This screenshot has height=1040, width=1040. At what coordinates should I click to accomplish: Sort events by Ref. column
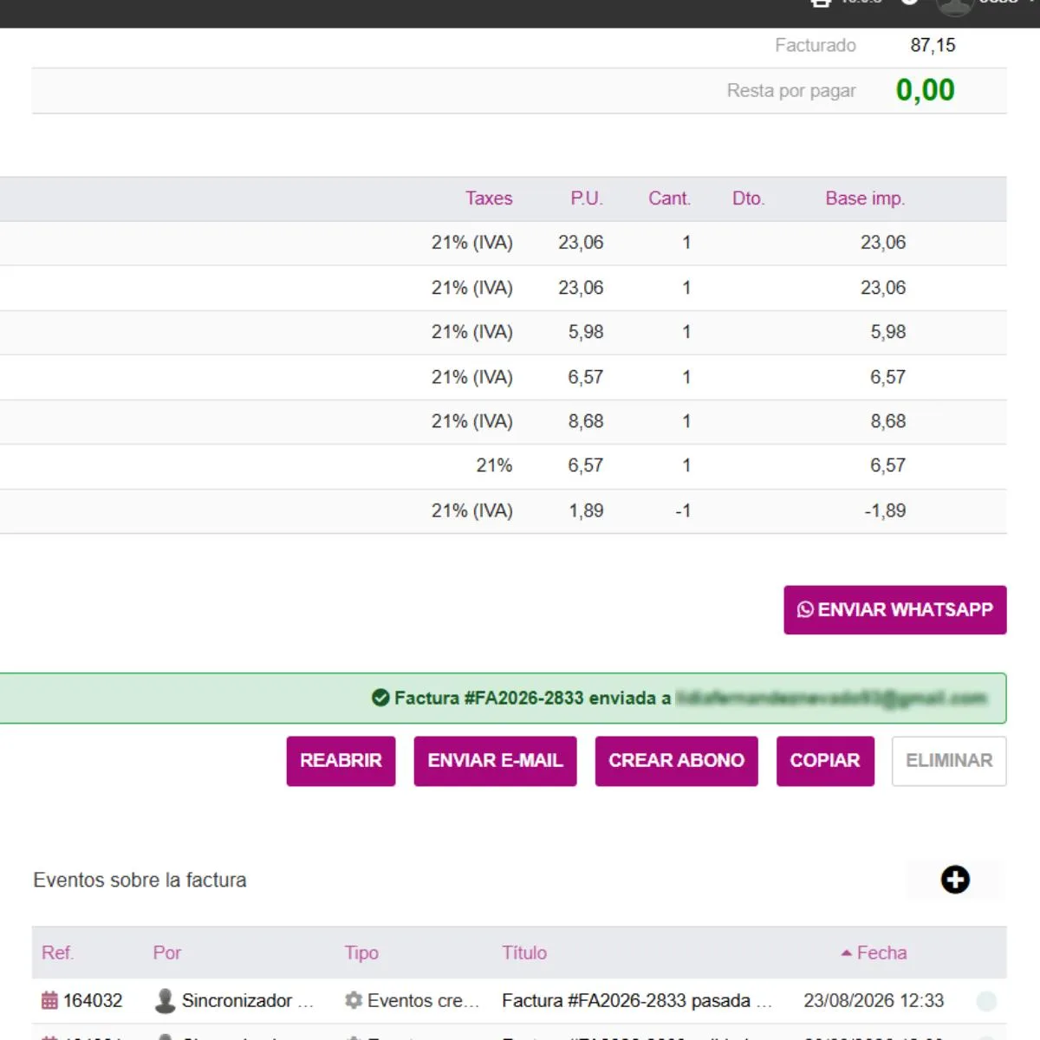(x=57, y=952)
